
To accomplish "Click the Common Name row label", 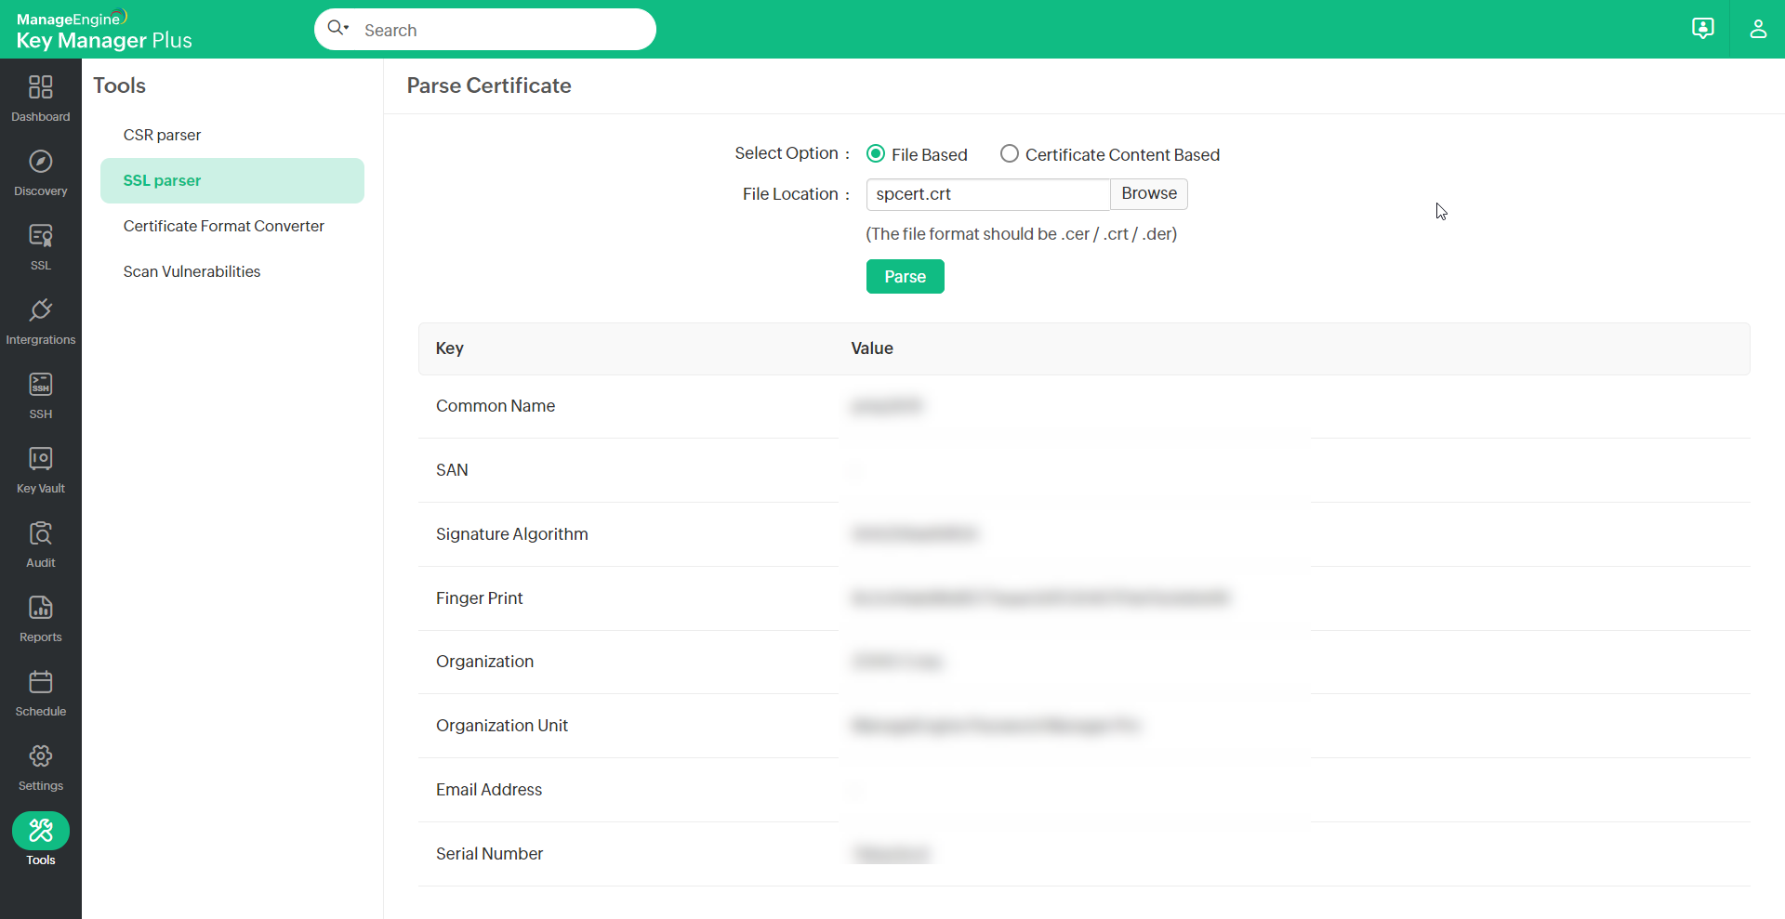I will pyautogui.click(x=496, y=406).
